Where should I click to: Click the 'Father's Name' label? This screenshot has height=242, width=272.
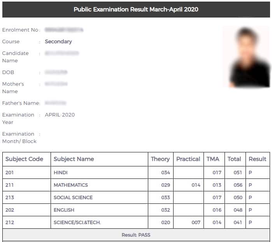pyautogui.click(x=21, y=103)
